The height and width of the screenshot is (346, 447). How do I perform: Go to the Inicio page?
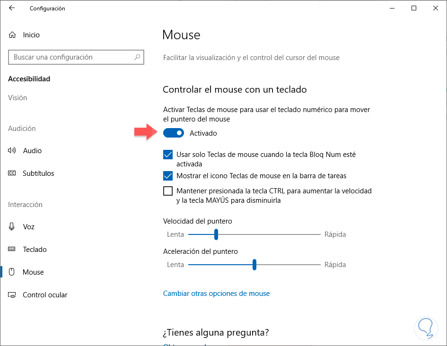(x=31, y=35)
